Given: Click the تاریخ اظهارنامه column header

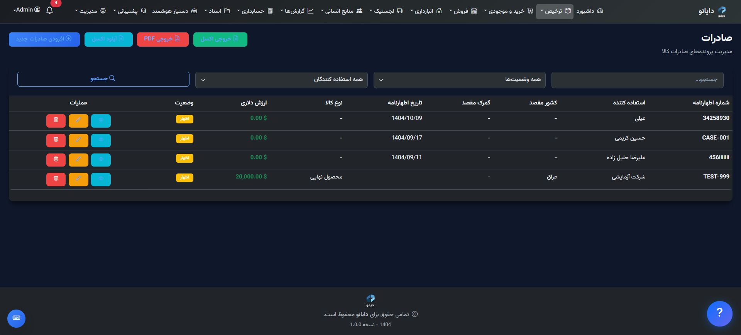Looking at the screenshot, I should tap(405, 103).
